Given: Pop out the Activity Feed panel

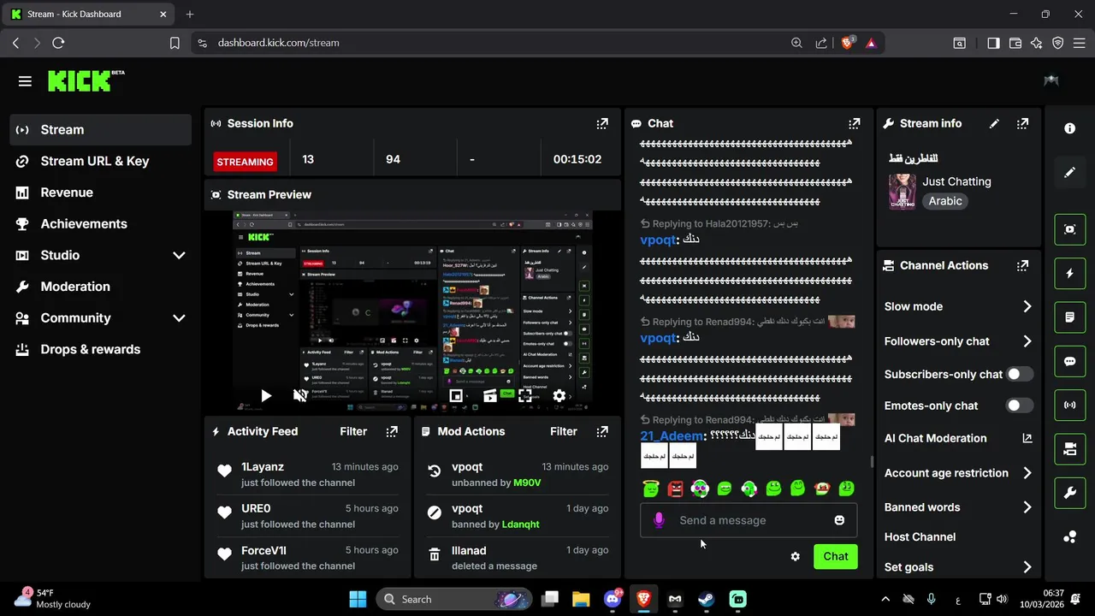Looking at the screenshot, I should tap(392, 431).
